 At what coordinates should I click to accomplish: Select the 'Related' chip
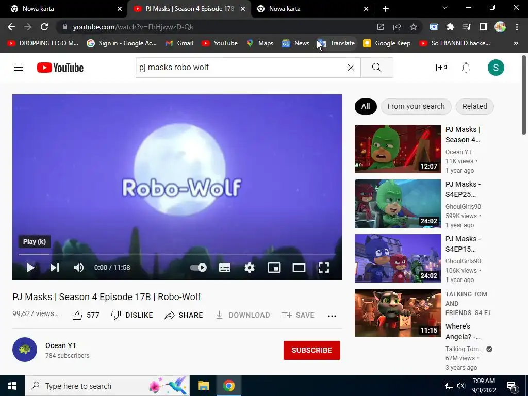[474, 106]
